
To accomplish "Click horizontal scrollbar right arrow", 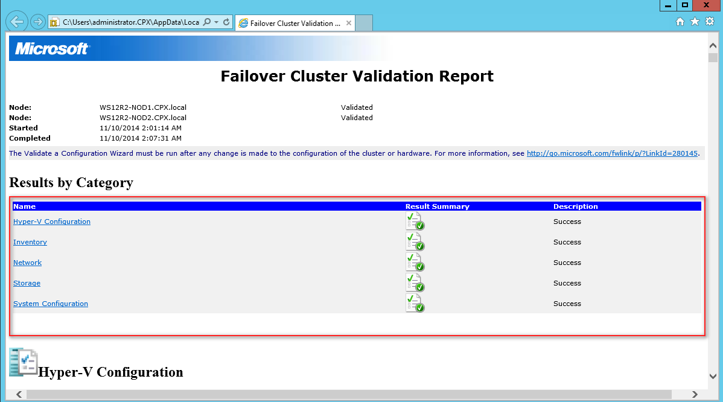I will 695,395.
